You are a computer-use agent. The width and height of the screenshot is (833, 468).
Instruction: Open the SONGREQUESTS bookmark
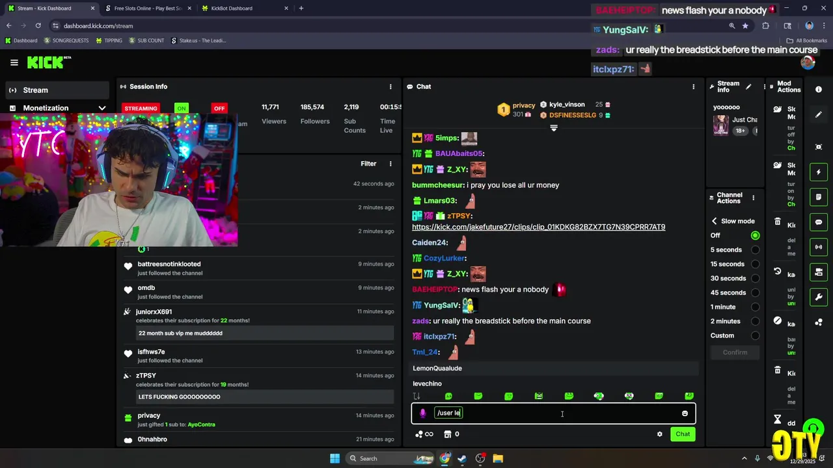click(x=66, y=40)
